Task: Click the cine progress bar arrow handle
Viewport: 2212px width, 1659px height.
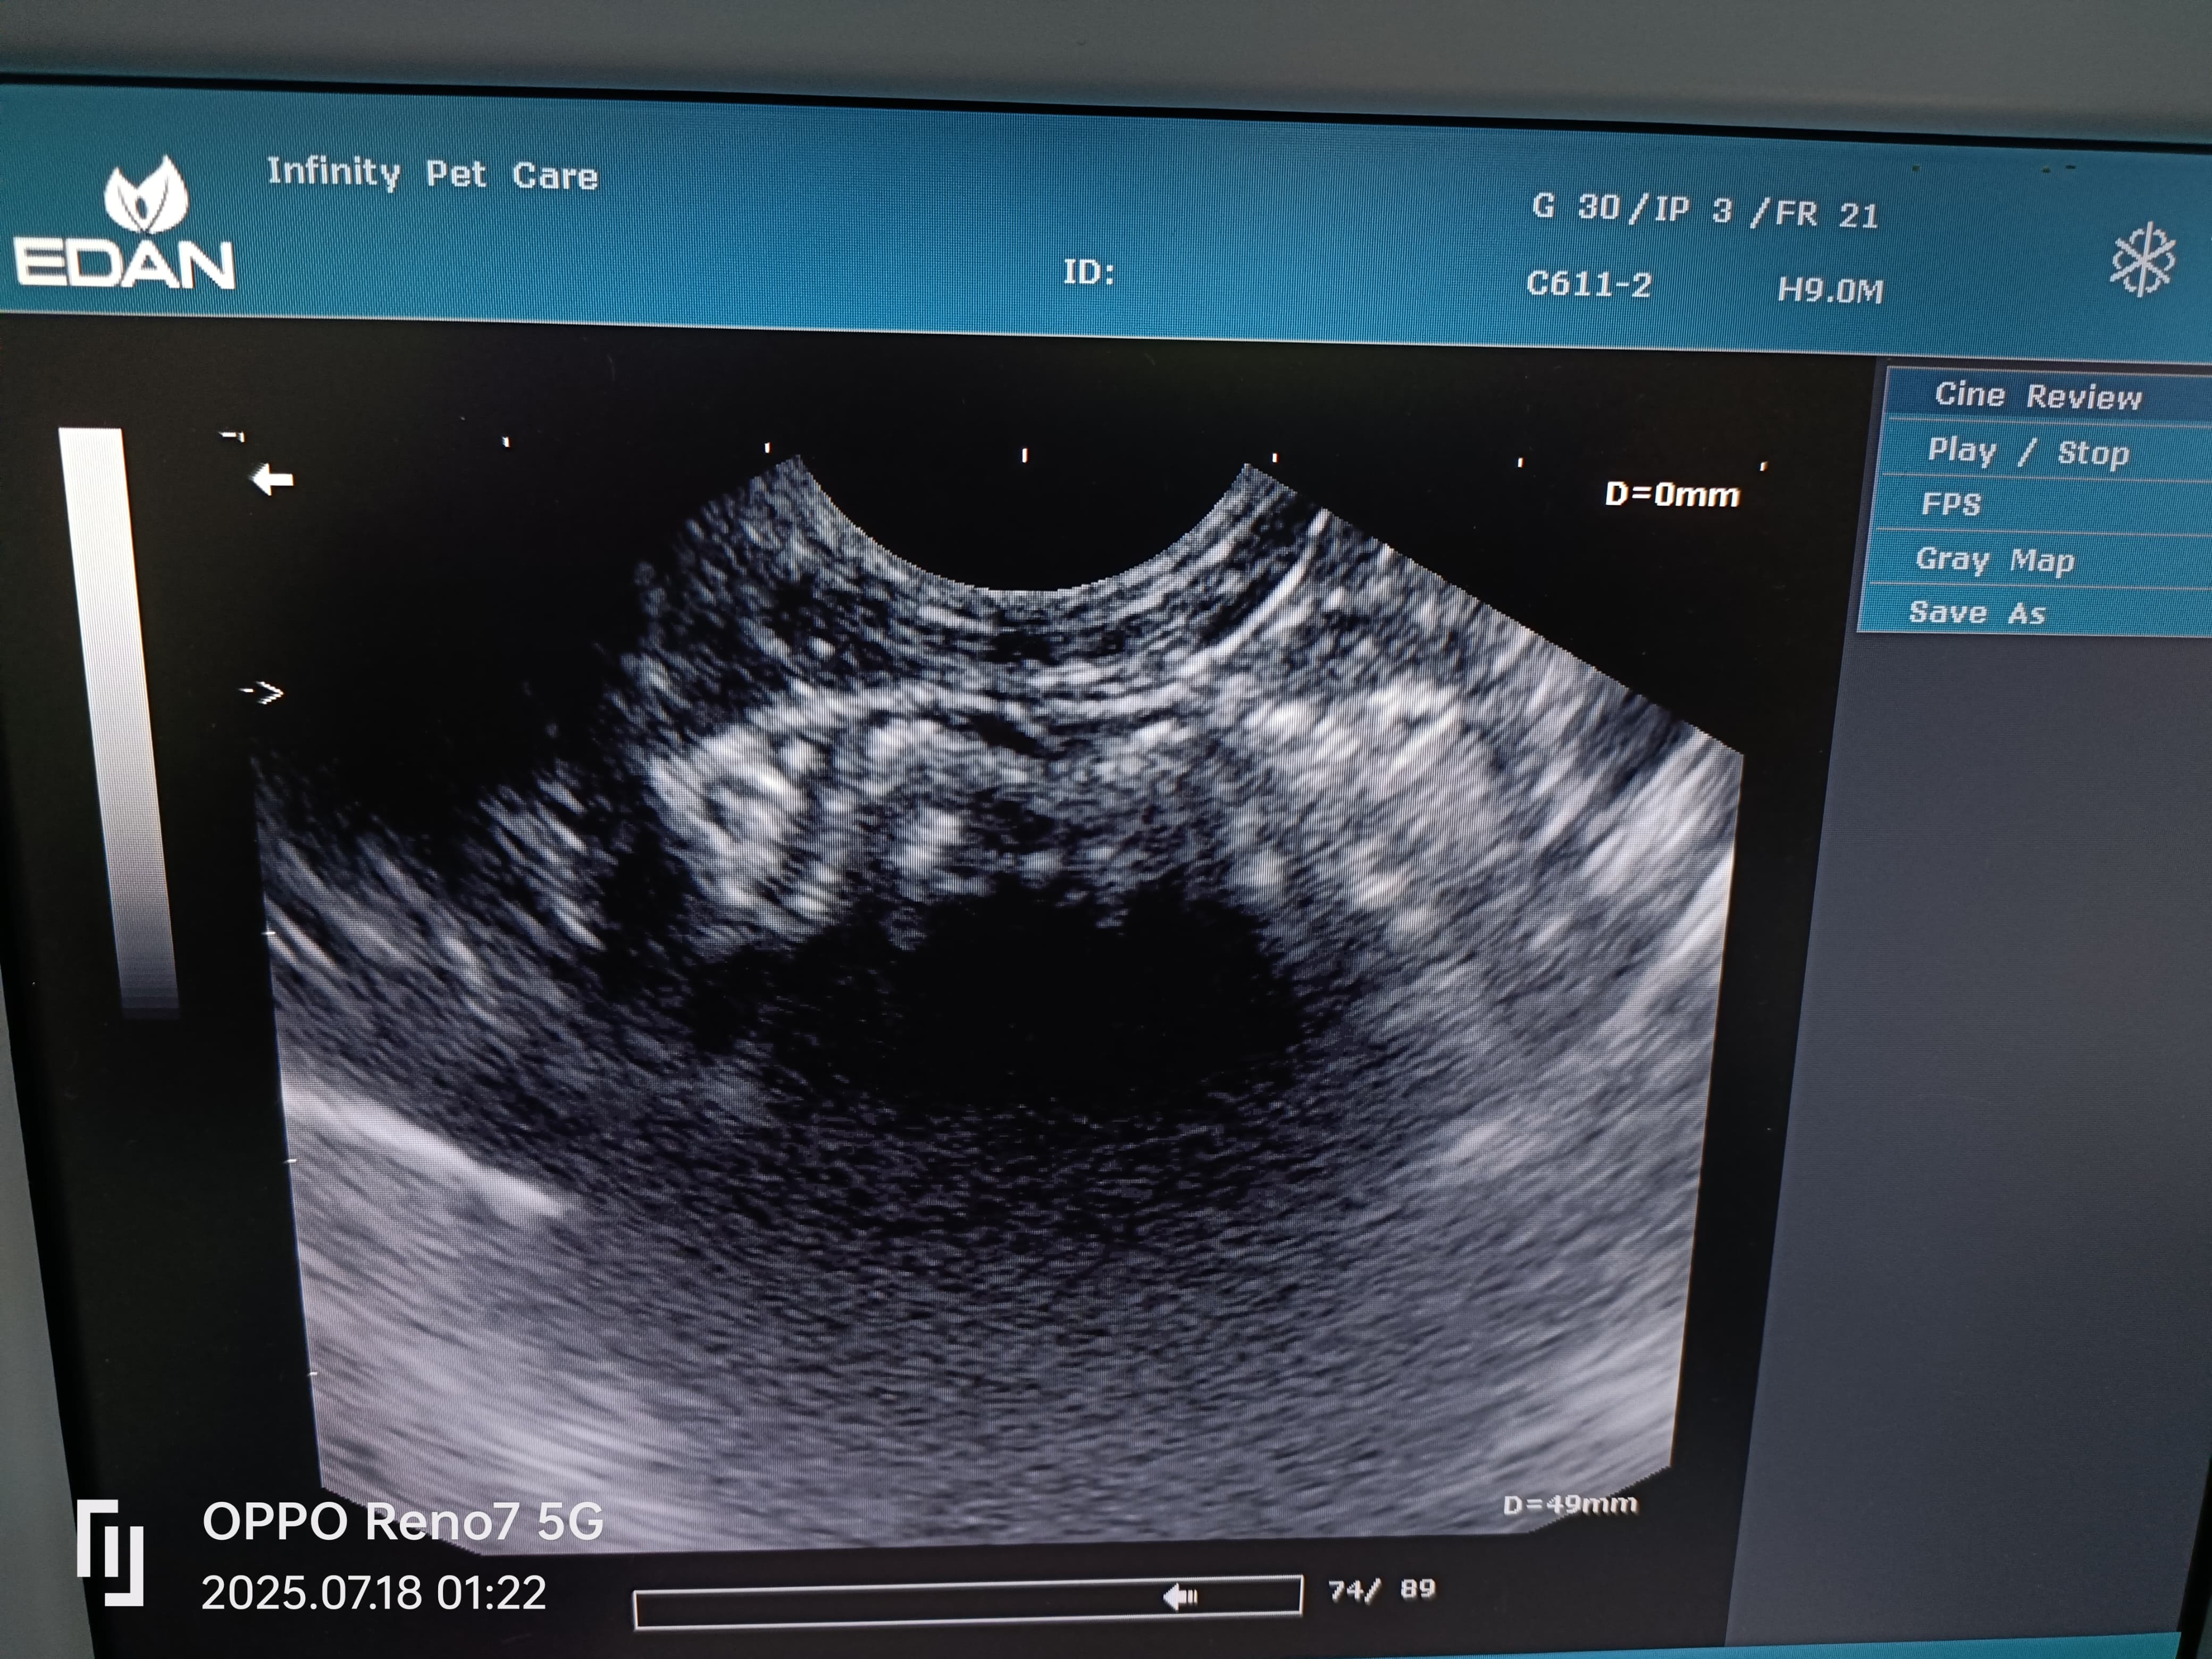Action: tap(1181, 1596)
